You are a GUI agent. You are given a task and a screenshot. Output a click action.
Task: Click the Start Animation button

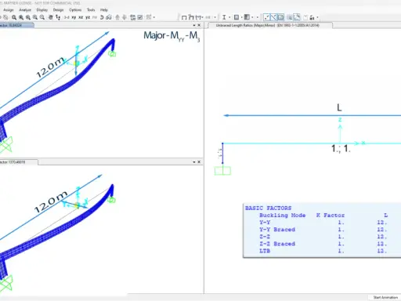tap(385, 297)
